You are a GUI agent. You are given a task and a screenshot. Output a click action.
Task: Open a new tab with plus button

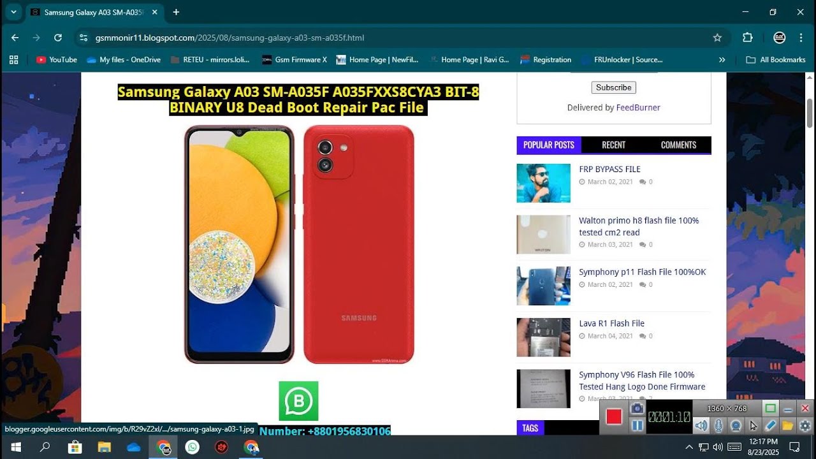176,12
